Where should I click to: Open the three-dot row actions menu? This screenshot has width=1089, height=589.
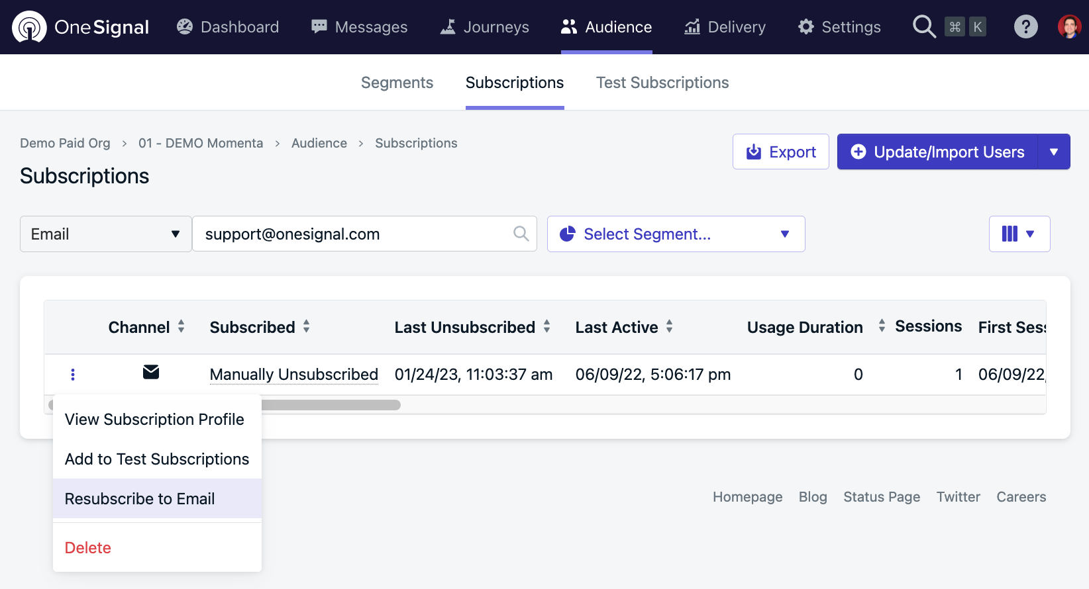click(73, 375)
